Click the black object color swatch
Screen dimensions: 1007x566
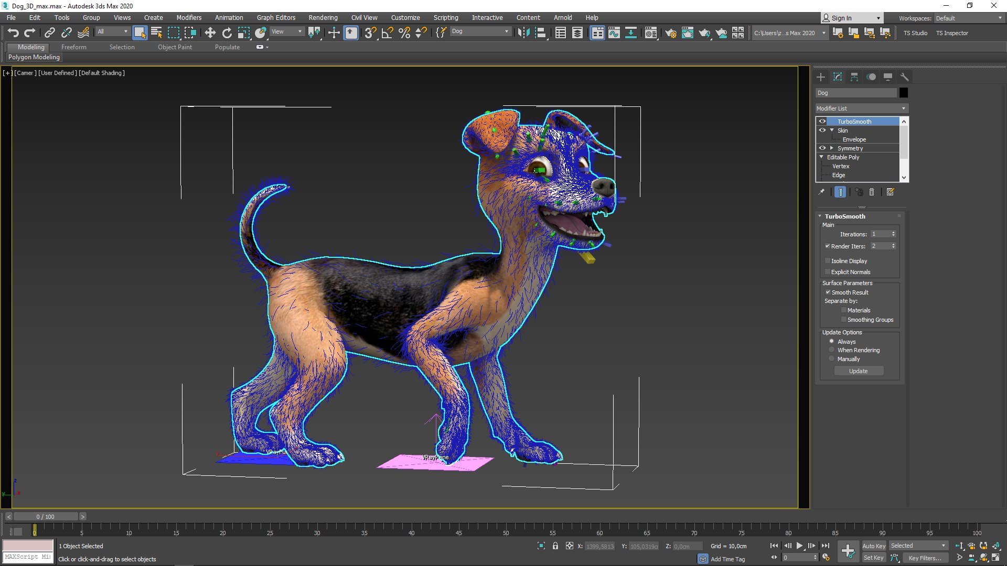pyautogui.click(x=904, y=93)
